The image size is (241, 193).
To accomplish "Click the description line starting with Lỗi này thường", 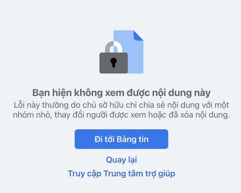I will click(122, 105).
